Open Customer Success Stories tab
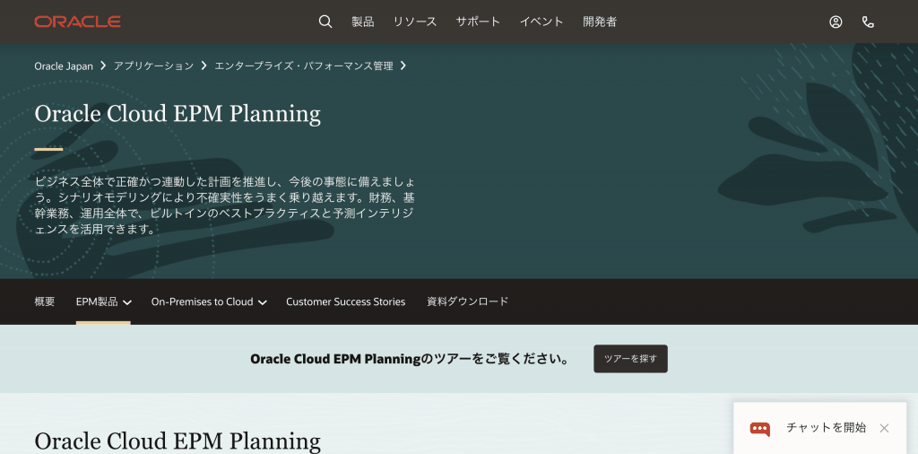Image resolution: width=918 pixels, height=454 pixels. (346, 301)
